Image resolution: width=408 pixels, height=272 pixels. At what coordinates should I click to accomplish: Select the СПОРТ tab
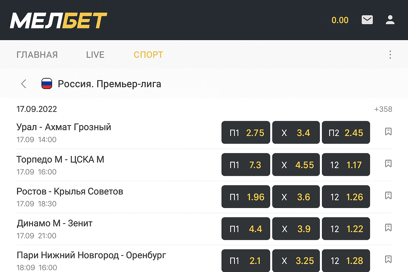148,55
